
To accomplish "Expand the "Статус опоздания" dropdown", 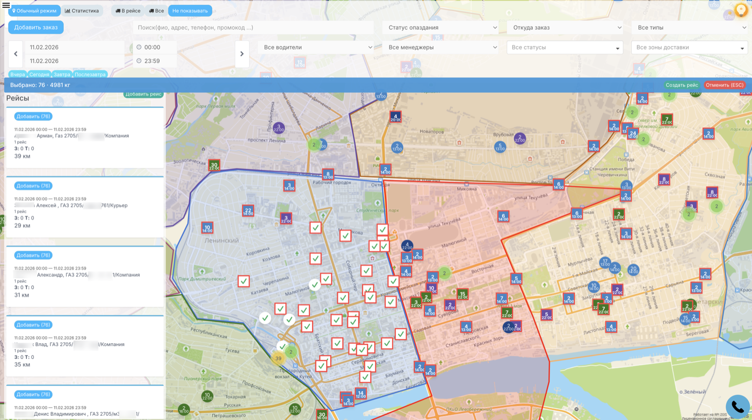I will pos(440,27).
